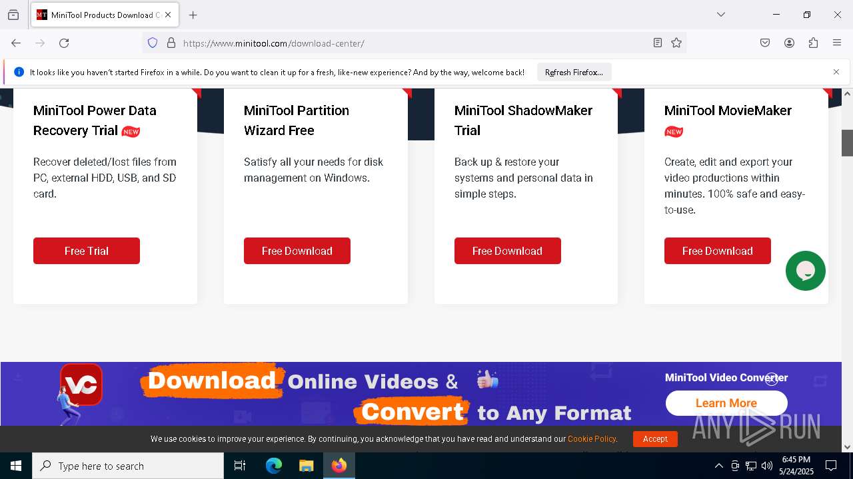Image resolution: width=853 pixels, height=479 pixels.
Task: Save page to Pocket
Action: [x=765, y=43]
